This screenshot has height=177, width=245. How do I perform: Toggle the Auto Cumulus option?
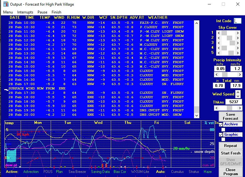pyautogui.click(x=177, y=172)
